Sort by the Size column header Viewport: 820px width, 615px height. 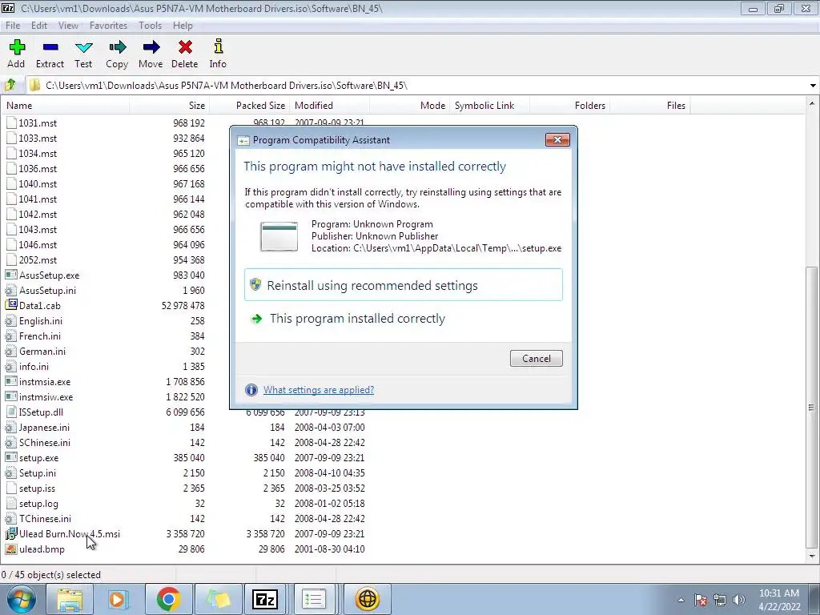[x=170, y=105]
